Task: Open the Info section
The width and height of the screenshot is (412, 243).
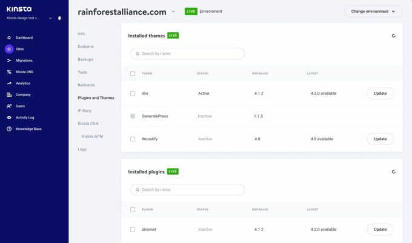Action: pyautogui.click(x=81, y=34)
